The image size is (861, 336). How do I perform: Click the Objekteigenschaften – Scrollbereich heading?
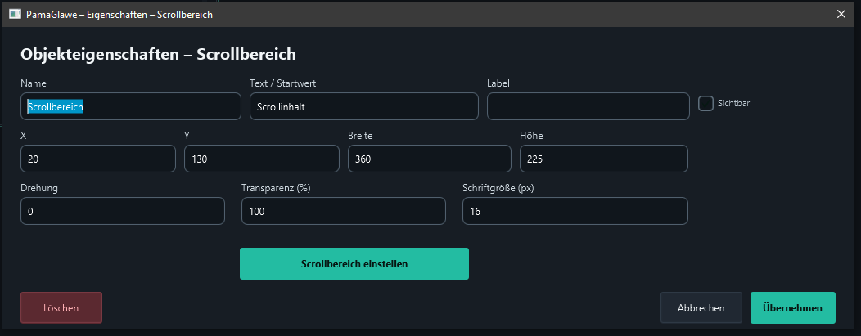point(158,54)
